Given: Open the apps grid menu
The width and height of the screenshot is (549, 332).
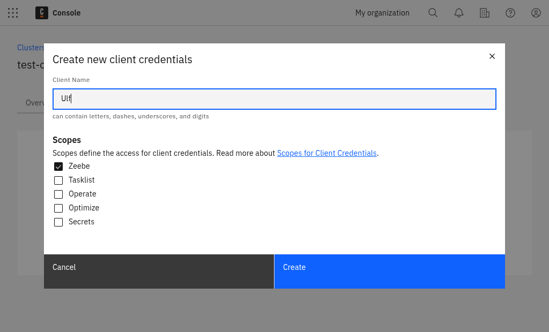Looking at the screenshot, I should [13, 13].
